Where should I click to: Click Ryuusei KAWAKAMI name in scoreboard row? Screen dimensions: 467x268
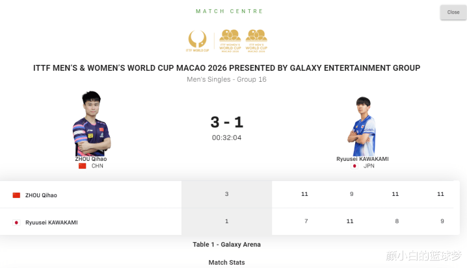(x=51, y=222)
